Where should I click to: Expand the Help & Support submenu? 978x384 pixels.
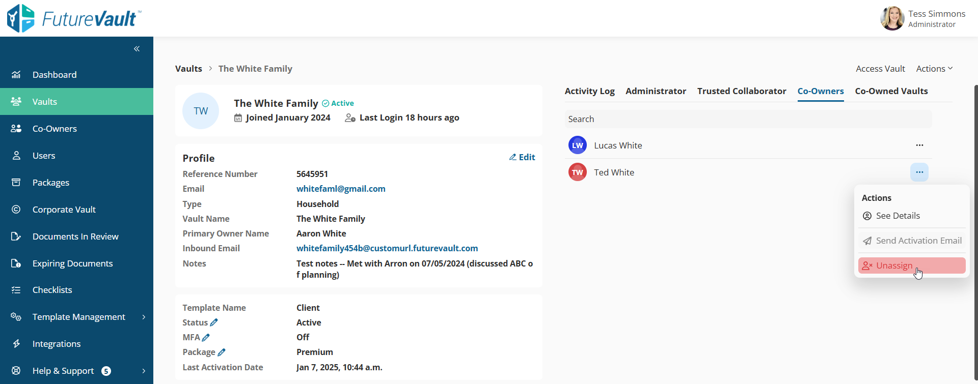tap(144, 371)
